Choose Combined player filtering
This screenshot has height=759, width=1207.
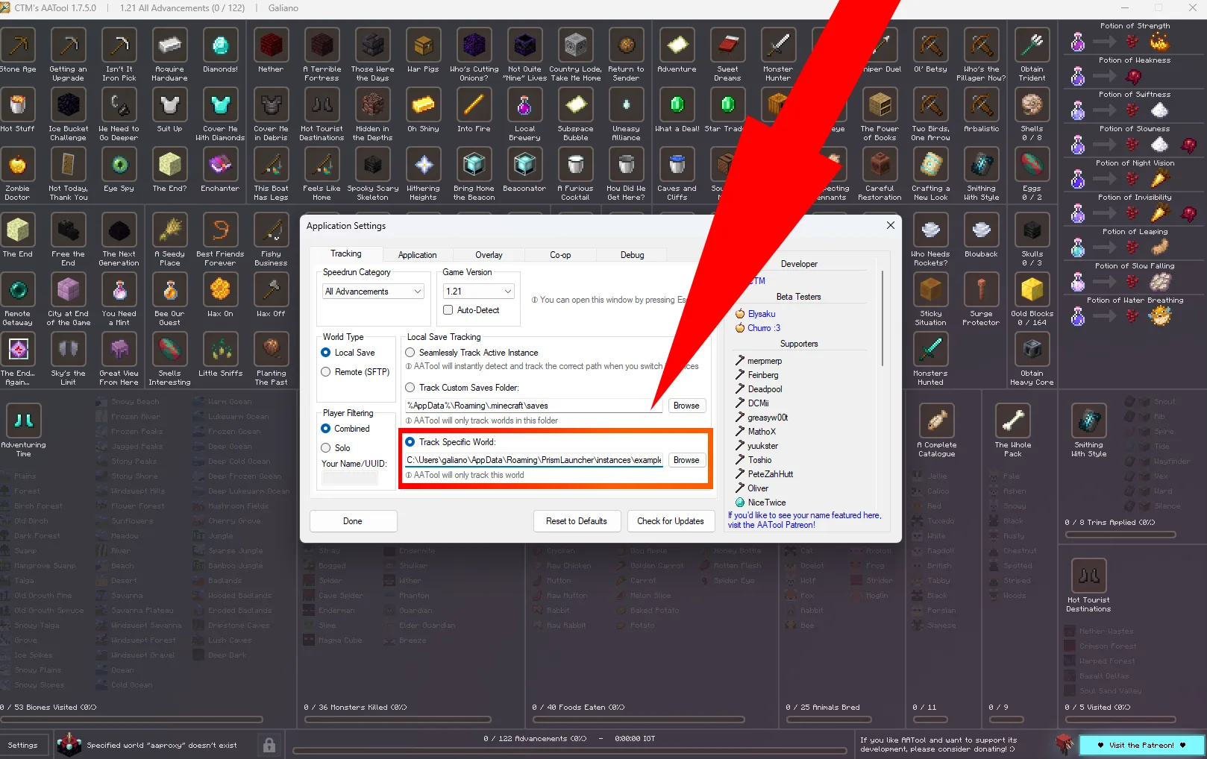point(326,429)
